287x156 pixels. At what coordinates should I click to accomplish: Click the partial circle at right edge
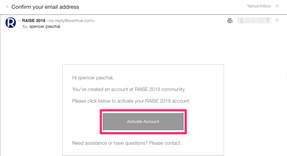[x=286, y=76]
